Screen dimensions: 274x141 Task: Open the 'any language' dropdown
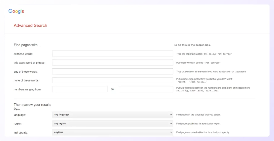pyautogui.click(x=113, y=115)
